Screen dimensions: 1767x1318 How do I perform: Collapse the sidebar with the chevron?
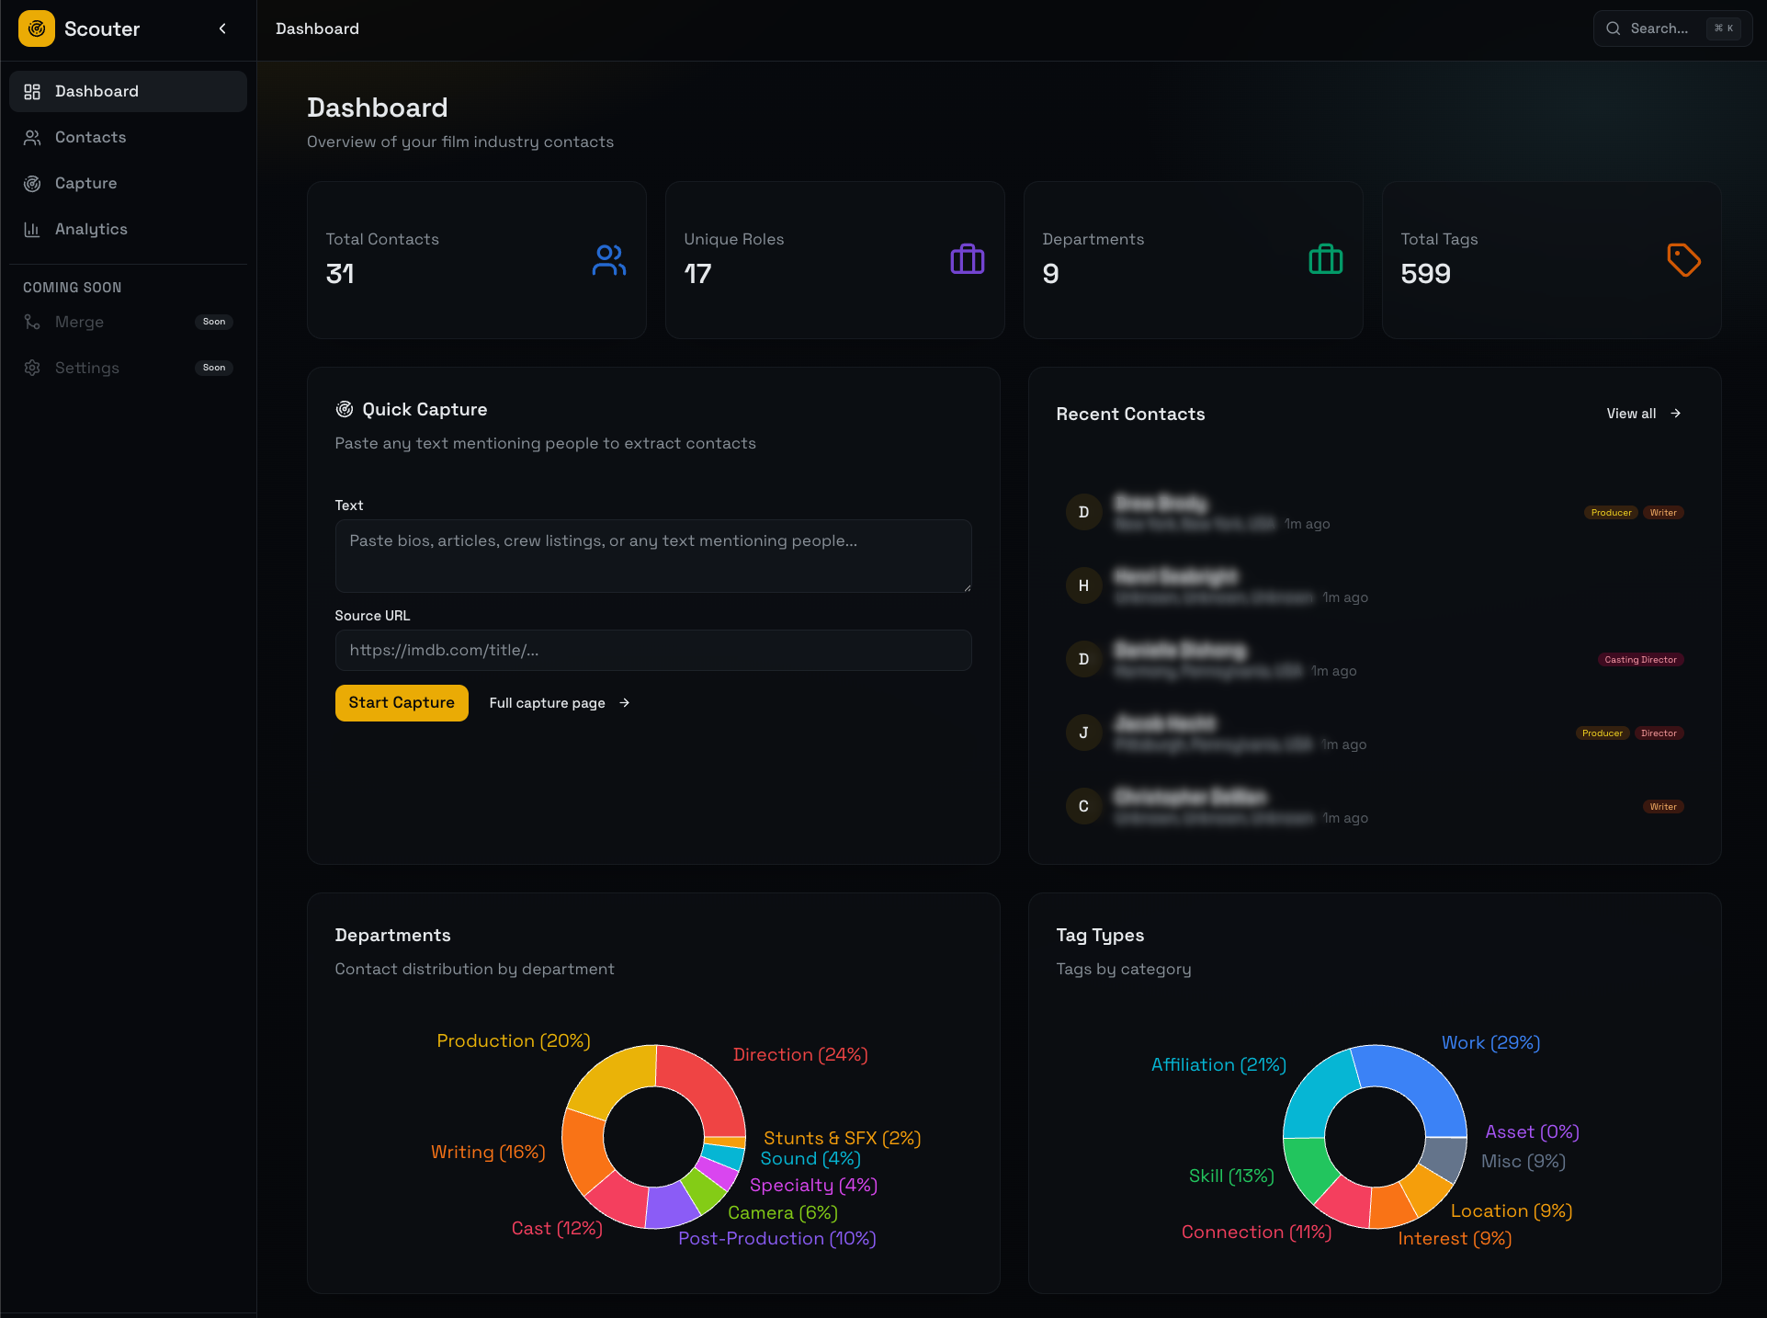222,28
